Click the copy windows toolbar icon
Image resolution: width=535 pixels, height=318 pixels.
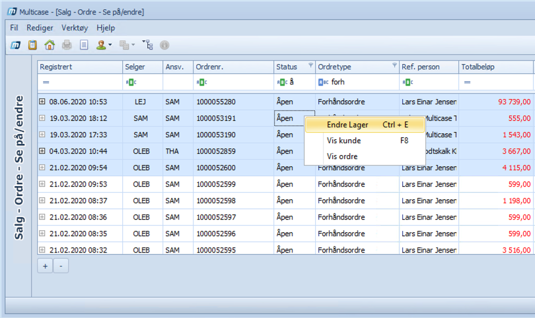pos(124,45)
